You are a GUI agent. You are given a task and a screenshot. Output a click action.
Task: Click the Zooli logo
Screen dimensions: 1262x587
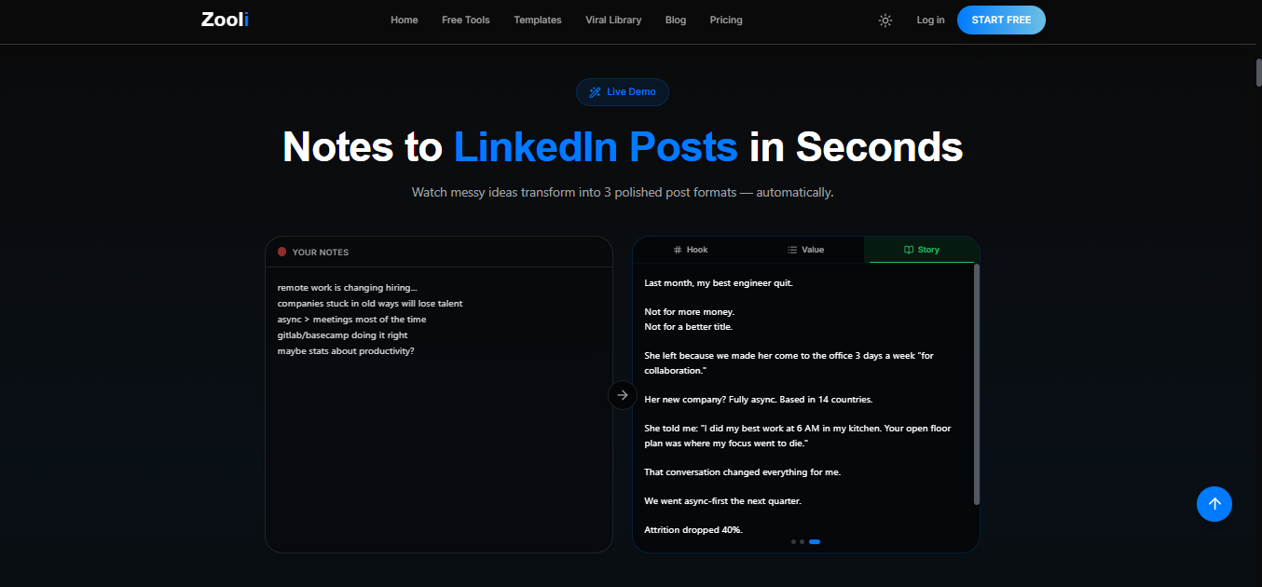pos(225,20)
